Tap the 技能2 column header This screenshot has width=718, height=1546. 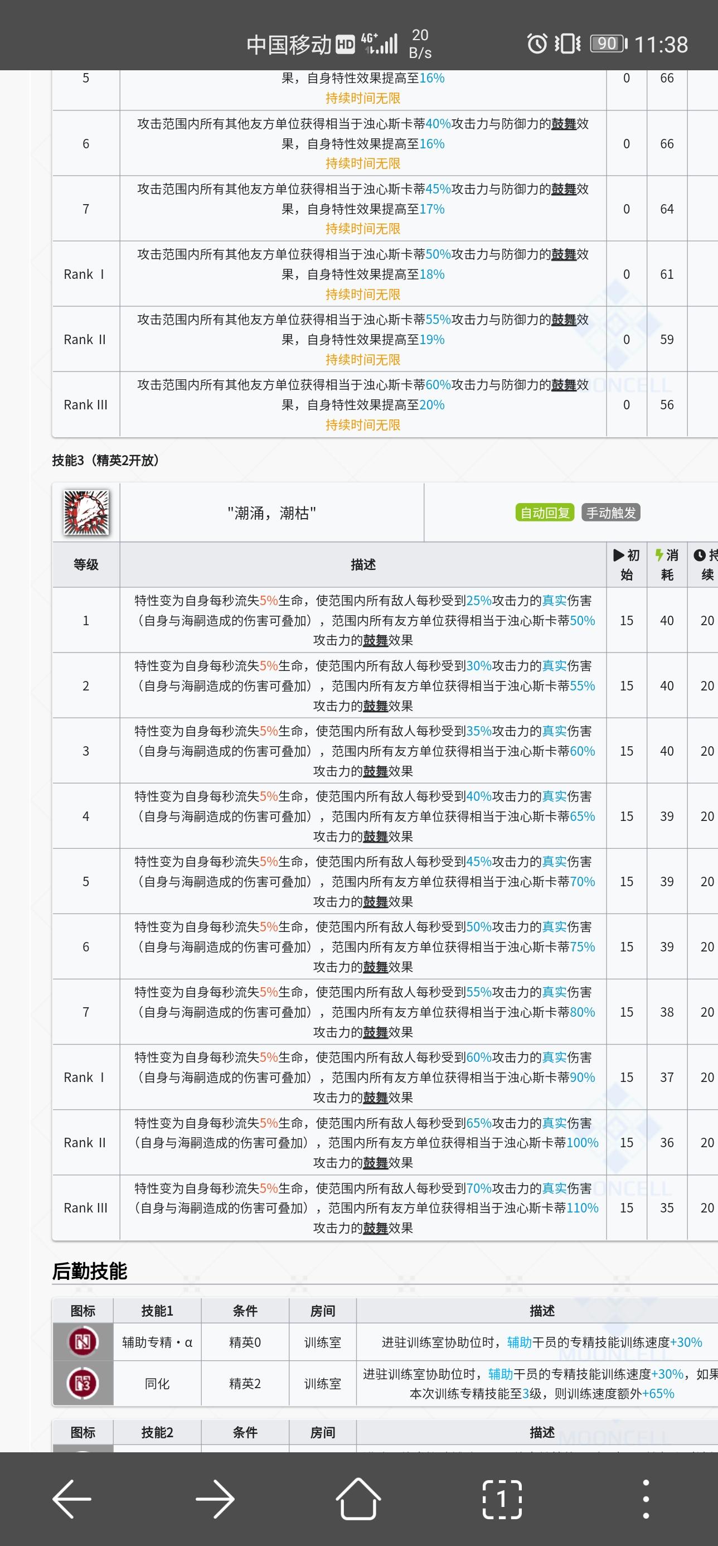click(x=157, y=1433)
